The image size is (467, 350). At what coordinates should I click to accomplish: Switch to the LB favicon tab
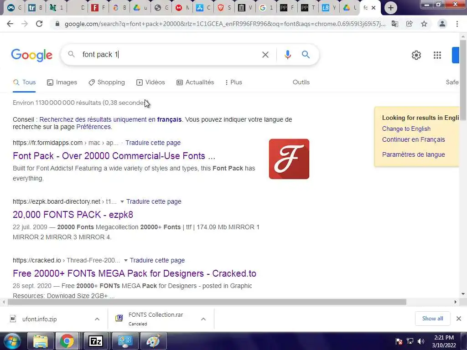pyautogui.click(x=326, y=8)
